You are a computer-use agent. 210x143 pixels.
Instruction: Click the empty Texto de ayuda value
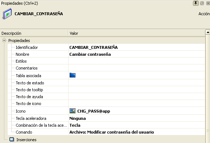pos(137,97)
